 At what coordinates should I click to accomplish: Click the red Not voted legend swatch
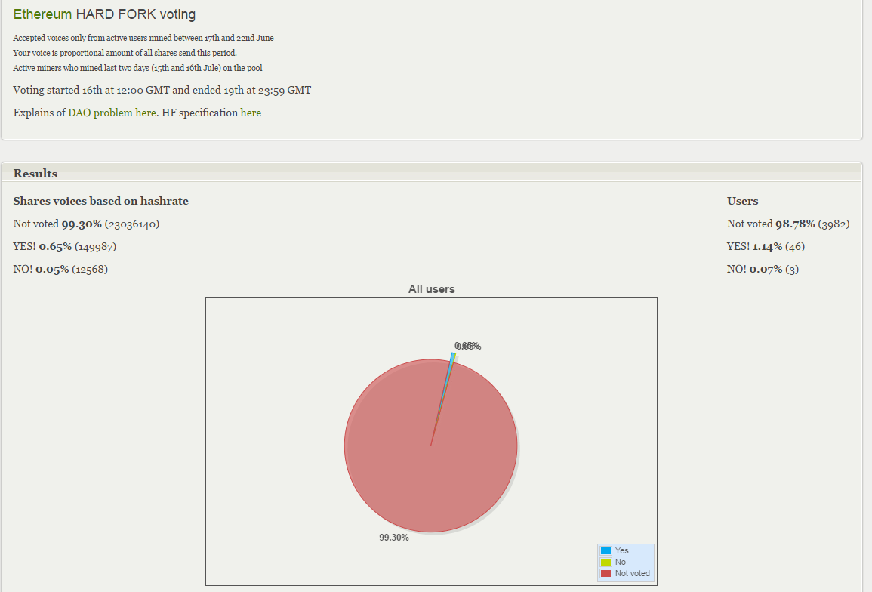605,573
